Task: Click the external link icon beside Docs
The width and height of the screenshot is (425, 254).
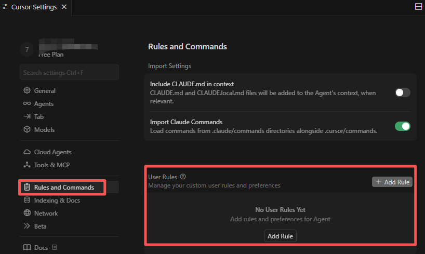Action: 55,247
